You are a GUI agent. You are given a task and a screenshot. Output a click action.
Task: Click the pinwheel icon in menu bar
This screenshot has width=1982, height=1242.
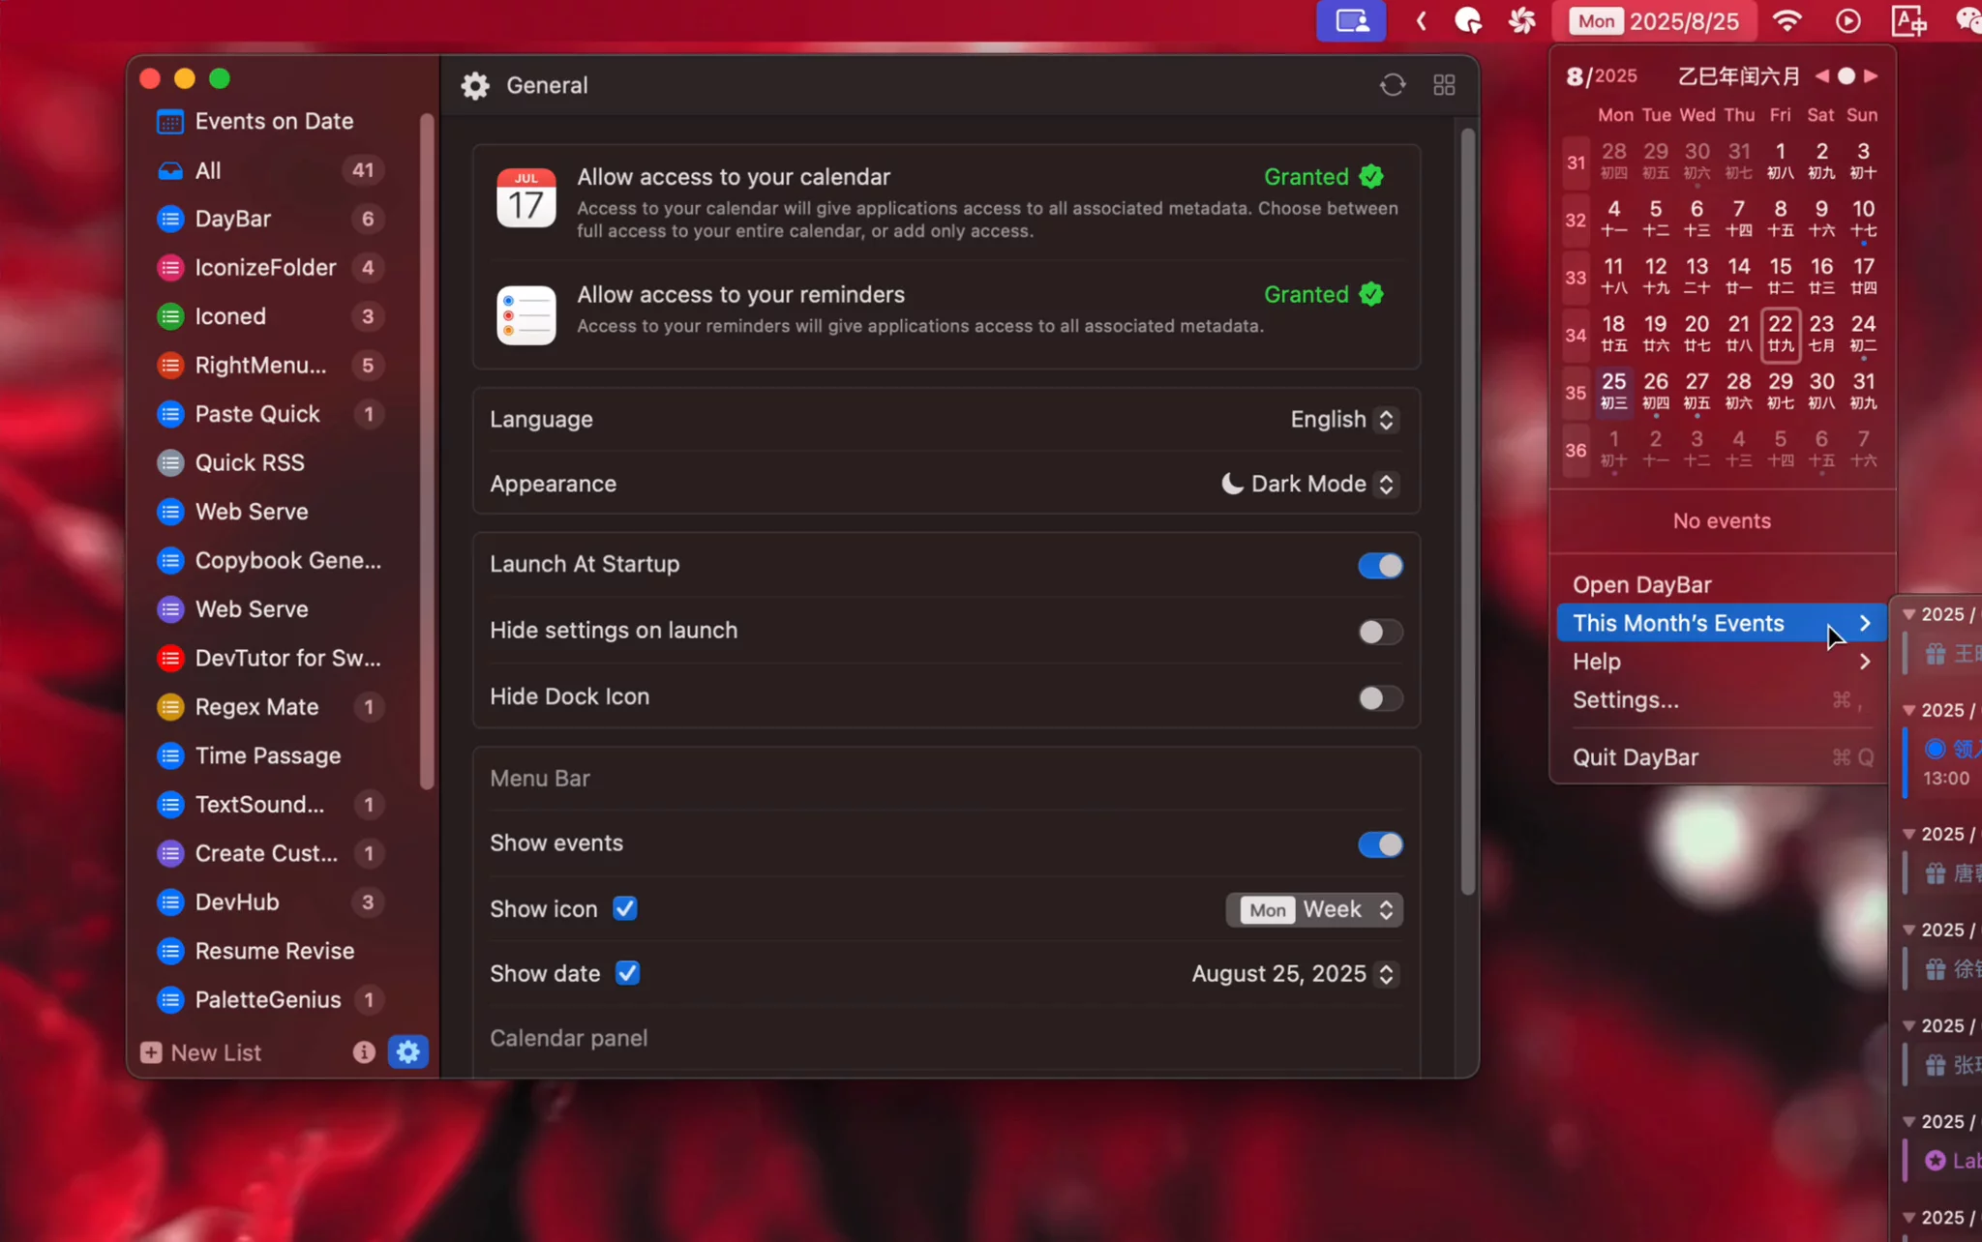tap(1522, 20)
